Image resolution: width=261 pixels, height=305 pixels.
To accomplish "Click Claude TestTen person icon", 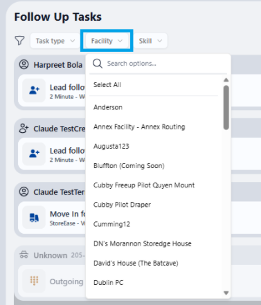I will point(24,192).
